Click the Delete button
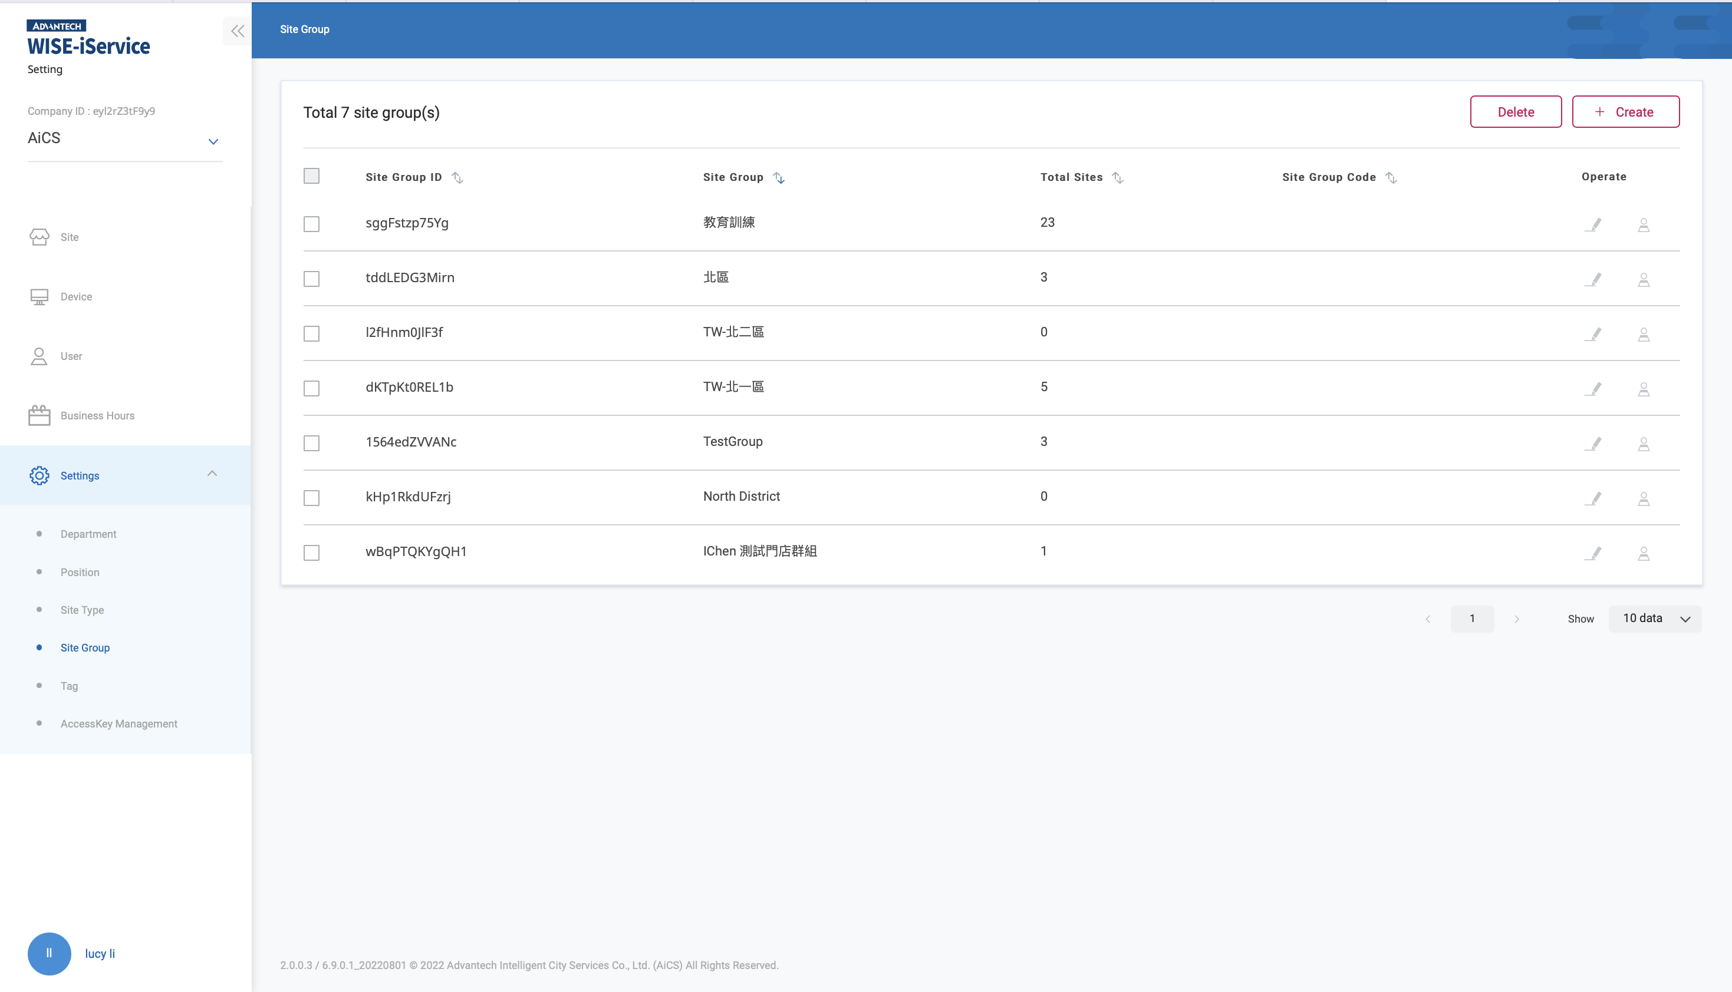The image size is (1732, 992). tap(1515, 111)
